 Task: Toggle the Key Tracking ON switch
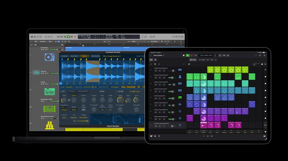(x=102, y=110)
